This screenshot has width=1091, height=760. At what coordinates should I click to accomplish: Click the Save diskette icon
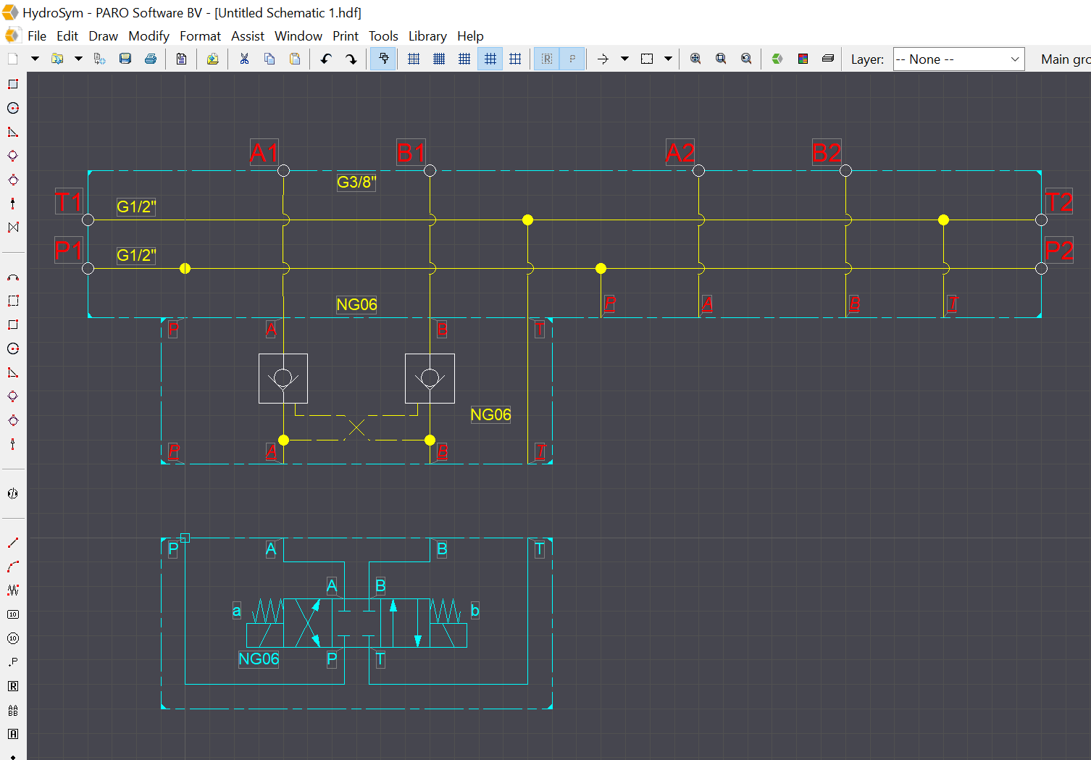click(x=125, y=59)
